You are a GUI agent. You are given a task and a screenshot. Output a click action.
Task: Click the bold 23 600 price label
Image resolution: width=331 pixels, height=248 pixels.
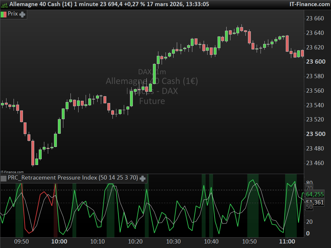pos(315,62)
